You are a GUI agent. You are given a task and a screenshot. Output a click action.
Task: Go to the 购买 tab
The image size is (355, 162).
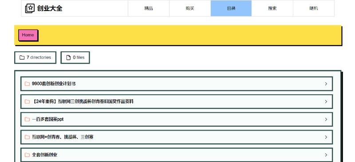(190, 8)
